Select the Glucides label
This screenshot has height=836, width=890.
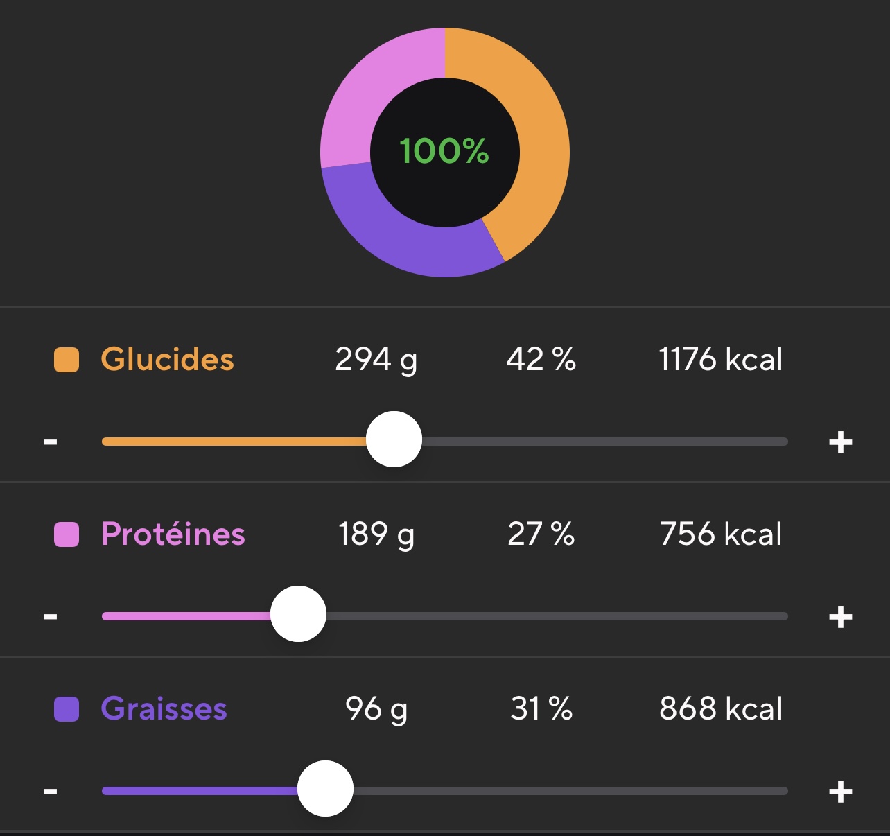point(167,360)
